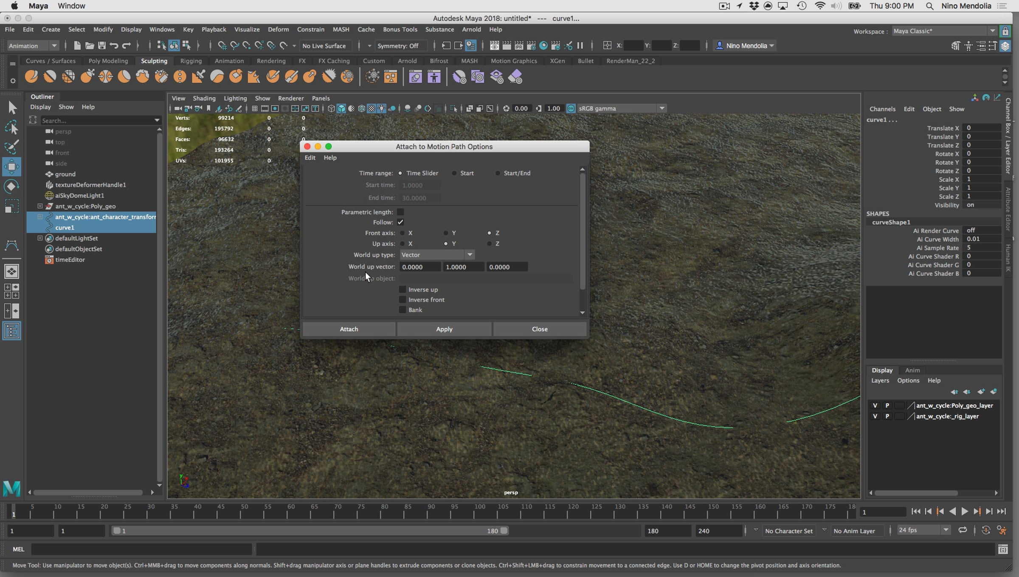Enable the Parametric length checkbox
This screenshot has width=1019, height=577.
pyautogui.click(x=400, y=212)
